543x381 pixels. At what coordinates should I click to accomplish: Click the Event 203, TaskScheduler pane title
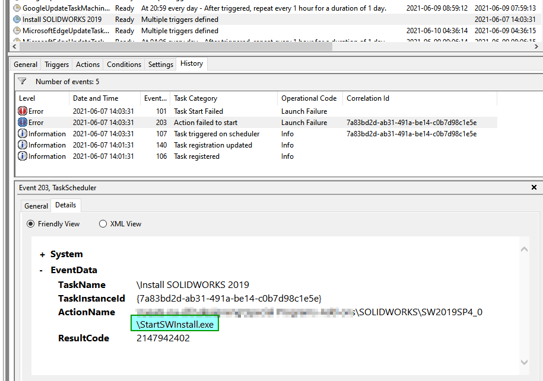tap(58, 188)
